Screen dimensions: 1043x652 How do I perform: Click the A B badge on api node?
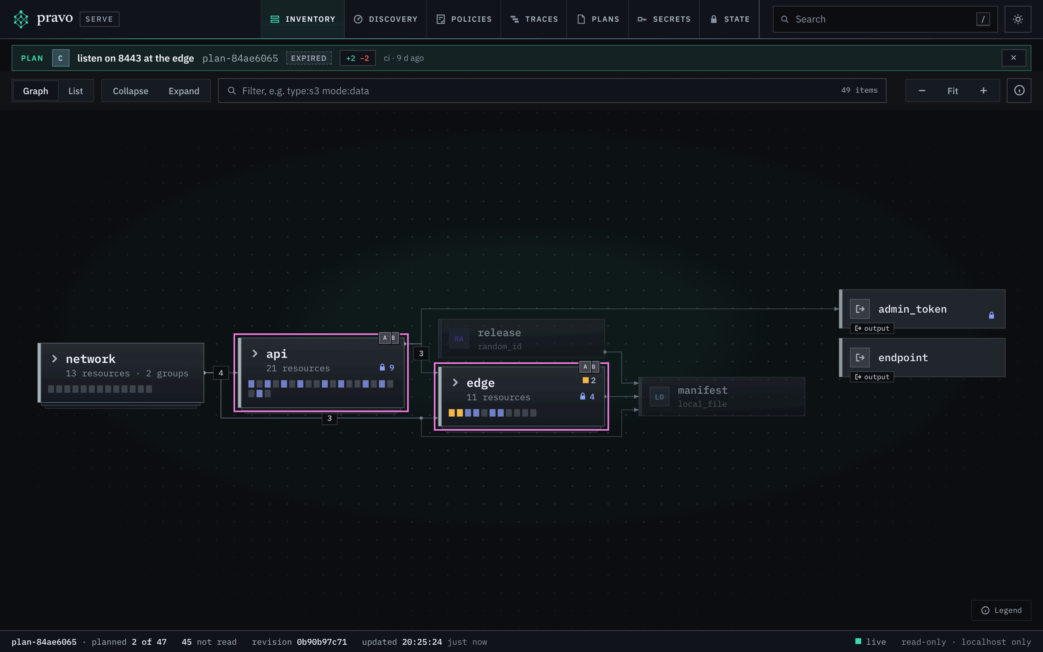click(x=389, y=338)
